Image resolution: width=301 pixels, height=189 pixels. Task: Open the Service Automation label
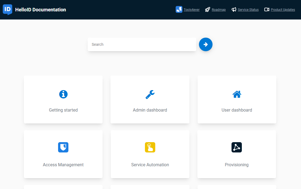(x=150, y=165)
